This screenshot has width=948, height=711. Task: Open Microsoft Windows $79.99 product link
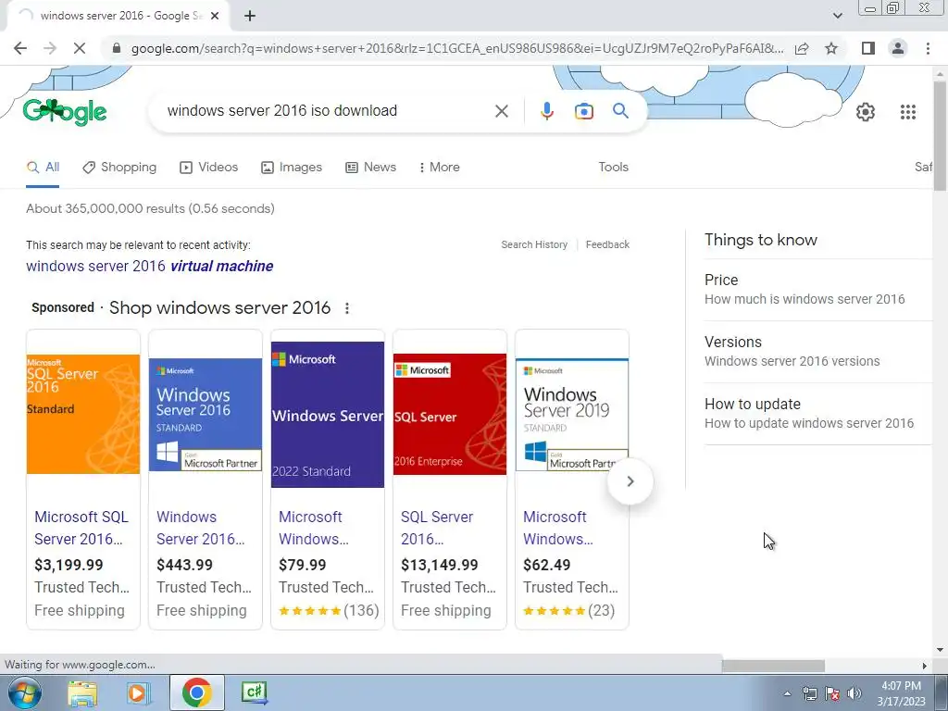pyautogui.click(x=314, y=528)
